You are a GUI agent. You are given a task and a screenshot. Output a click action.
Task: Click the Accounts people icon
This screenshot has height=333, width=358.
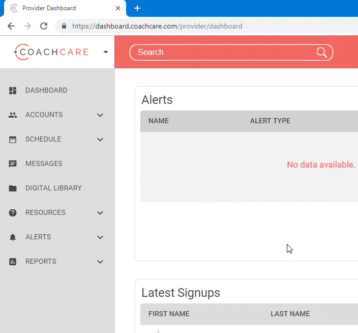click(13, 115)
